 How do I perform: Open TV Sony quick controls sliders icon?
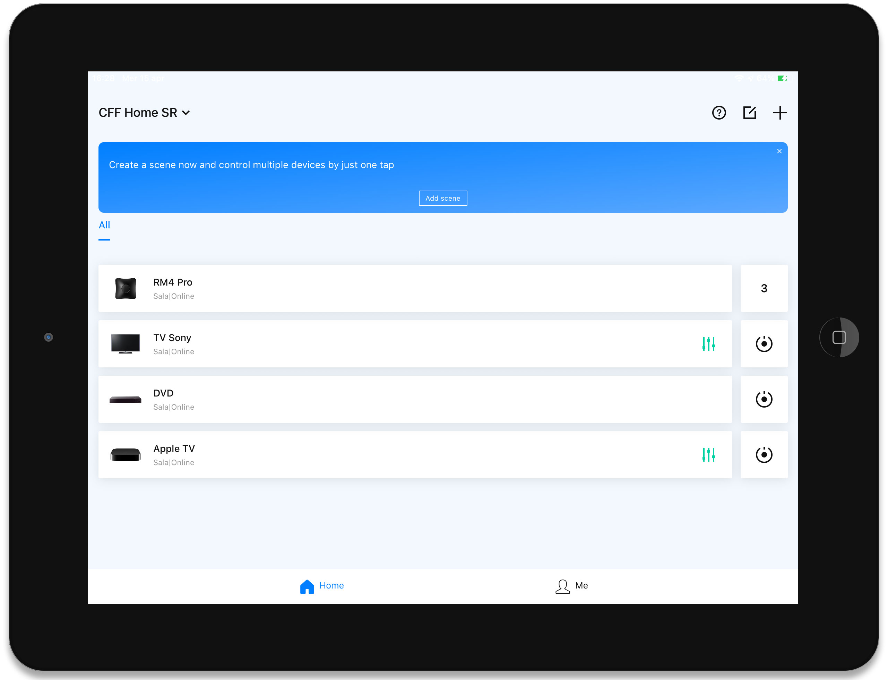[708, 344]
